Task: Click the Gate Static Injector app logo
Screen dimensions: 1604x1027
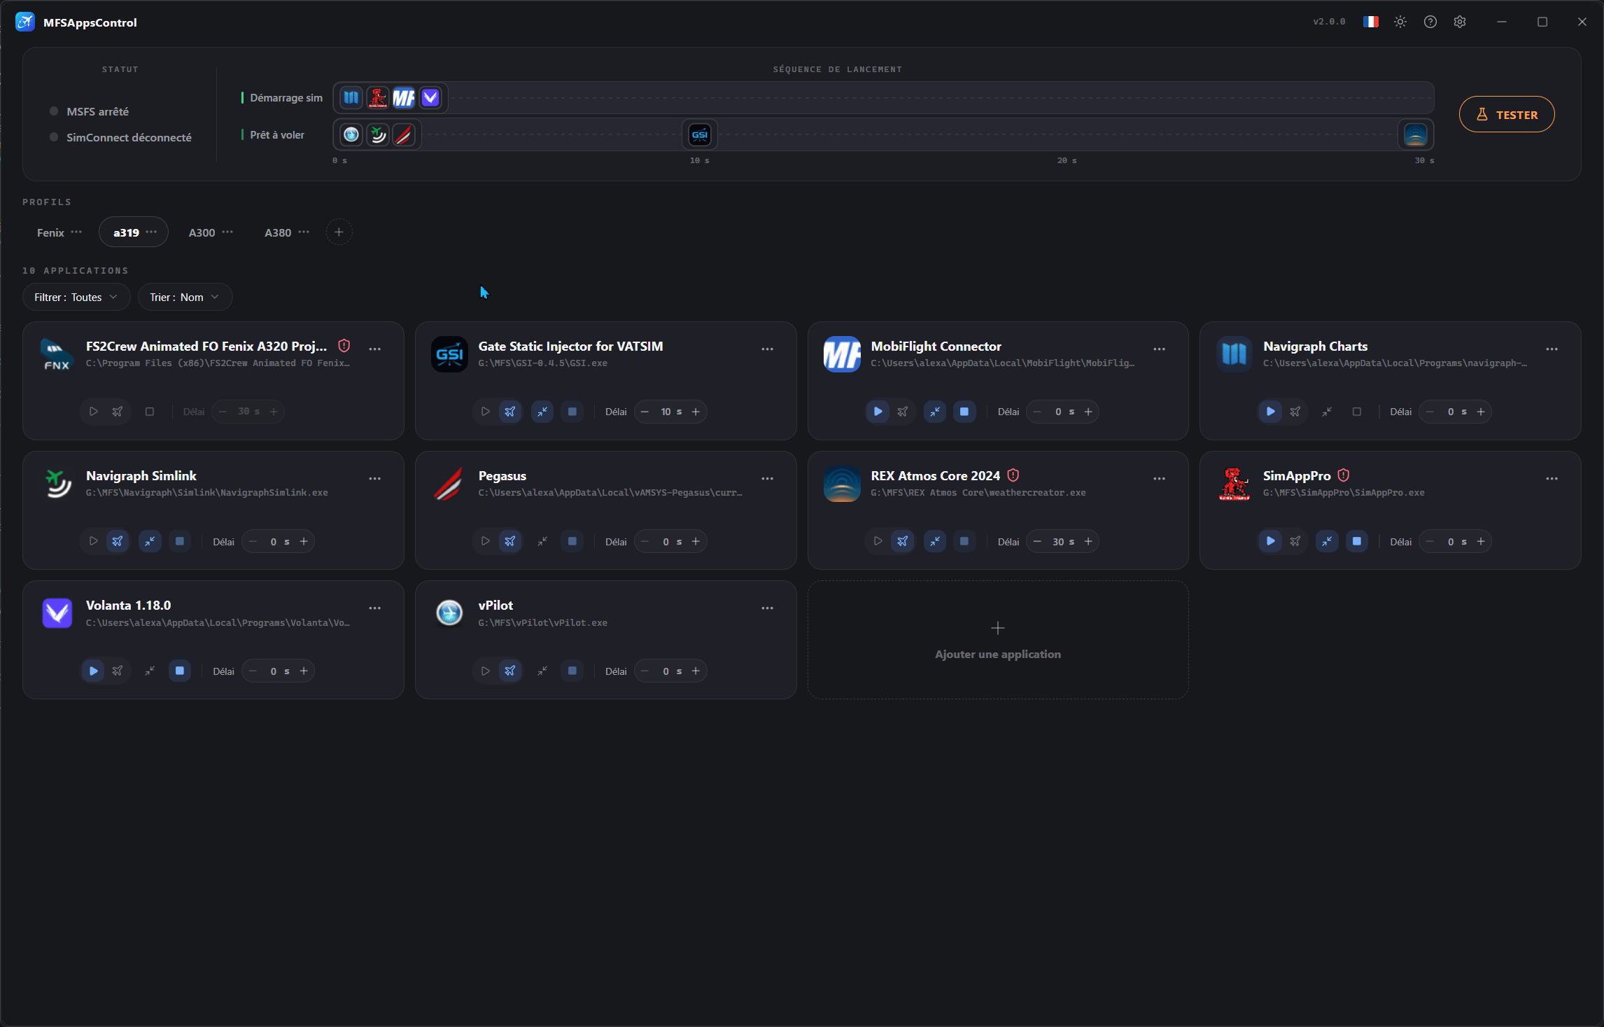Action: (x=449, y=354)
